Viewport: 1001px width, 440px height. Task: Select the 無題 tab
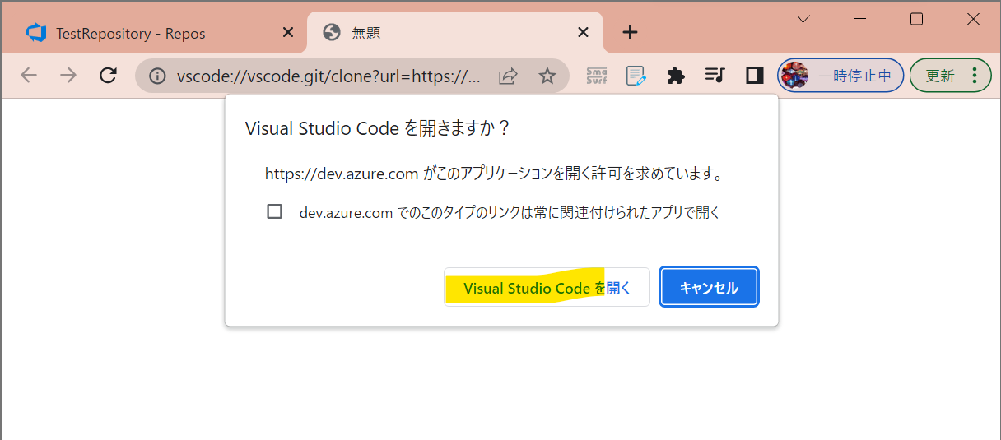(x=454, y=33)
